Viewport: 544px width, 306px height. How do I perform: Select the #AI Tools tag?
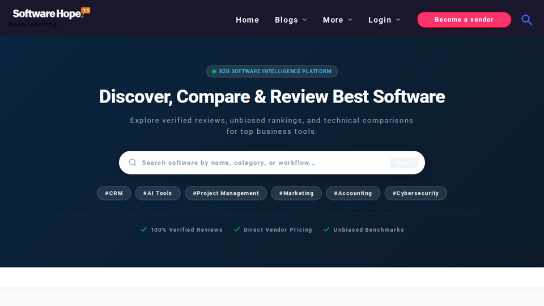click(158, 193)
